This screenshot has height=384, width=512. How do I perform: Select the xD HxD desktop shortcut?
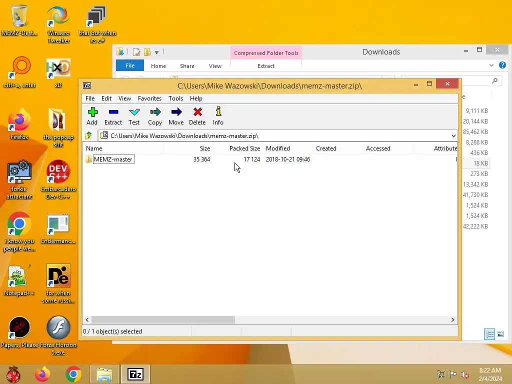click(58, 73)
